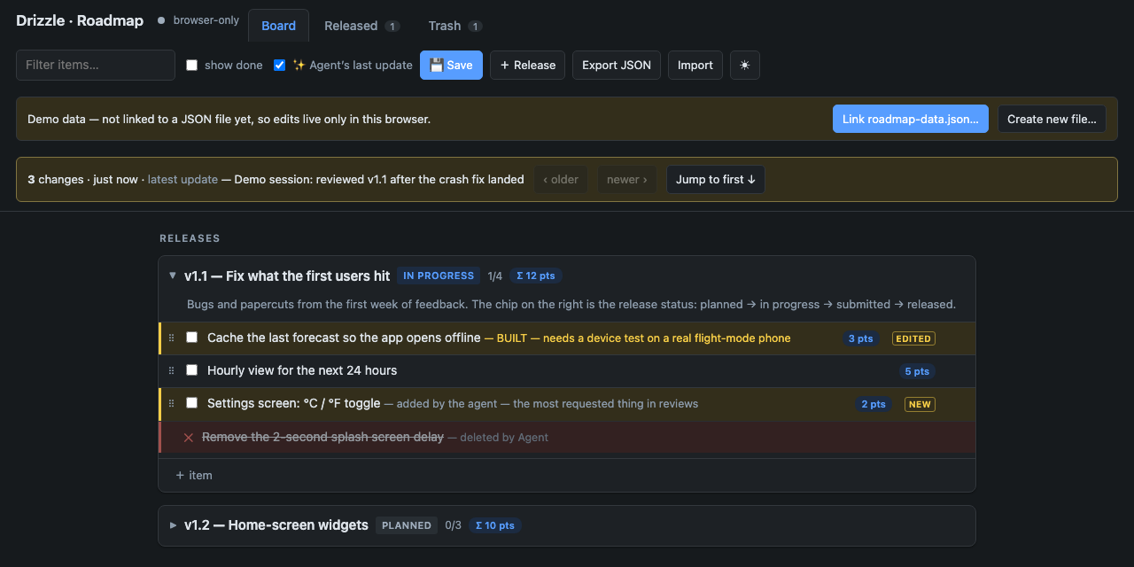1134x567 pixels.
Task: Click the red X on the deleted splash item
Action: (189, 437)
